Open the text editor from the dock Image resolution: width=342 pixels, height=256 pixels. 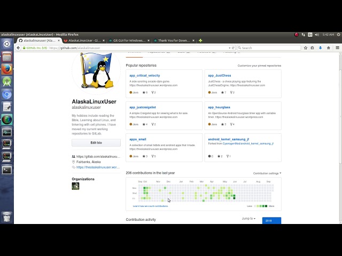tap(7, 107)
